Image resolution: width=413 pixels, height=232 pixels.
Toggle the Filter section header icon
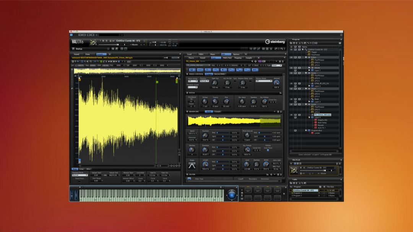click(x=187, y=174)
